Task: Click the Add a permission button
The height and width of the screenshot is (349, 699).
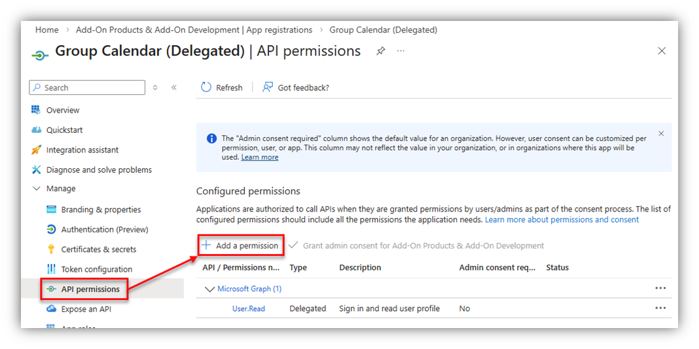Action: 240,246
